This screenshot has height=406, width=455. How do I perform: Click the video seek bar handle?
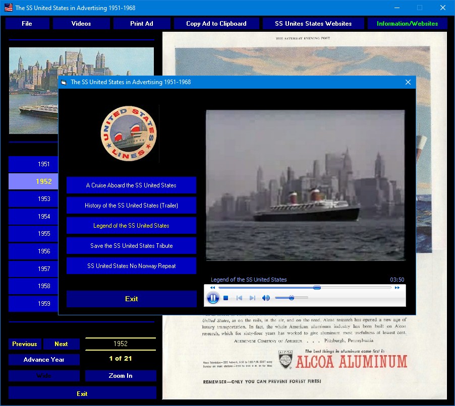(317, 288)
